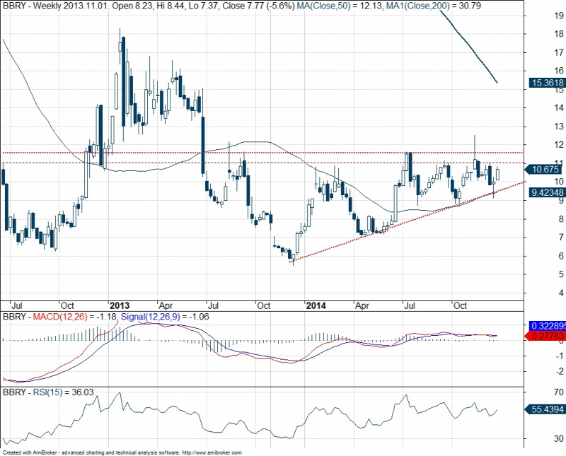The image size is (566, 456).
Task: Click the 30 level on RSI axis
Action: [x=559, y=438]
